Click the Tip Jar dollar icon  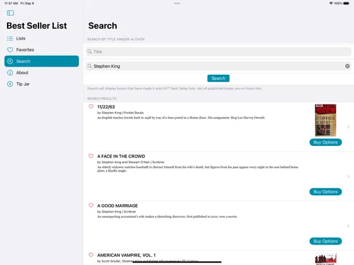coord(10,84)
